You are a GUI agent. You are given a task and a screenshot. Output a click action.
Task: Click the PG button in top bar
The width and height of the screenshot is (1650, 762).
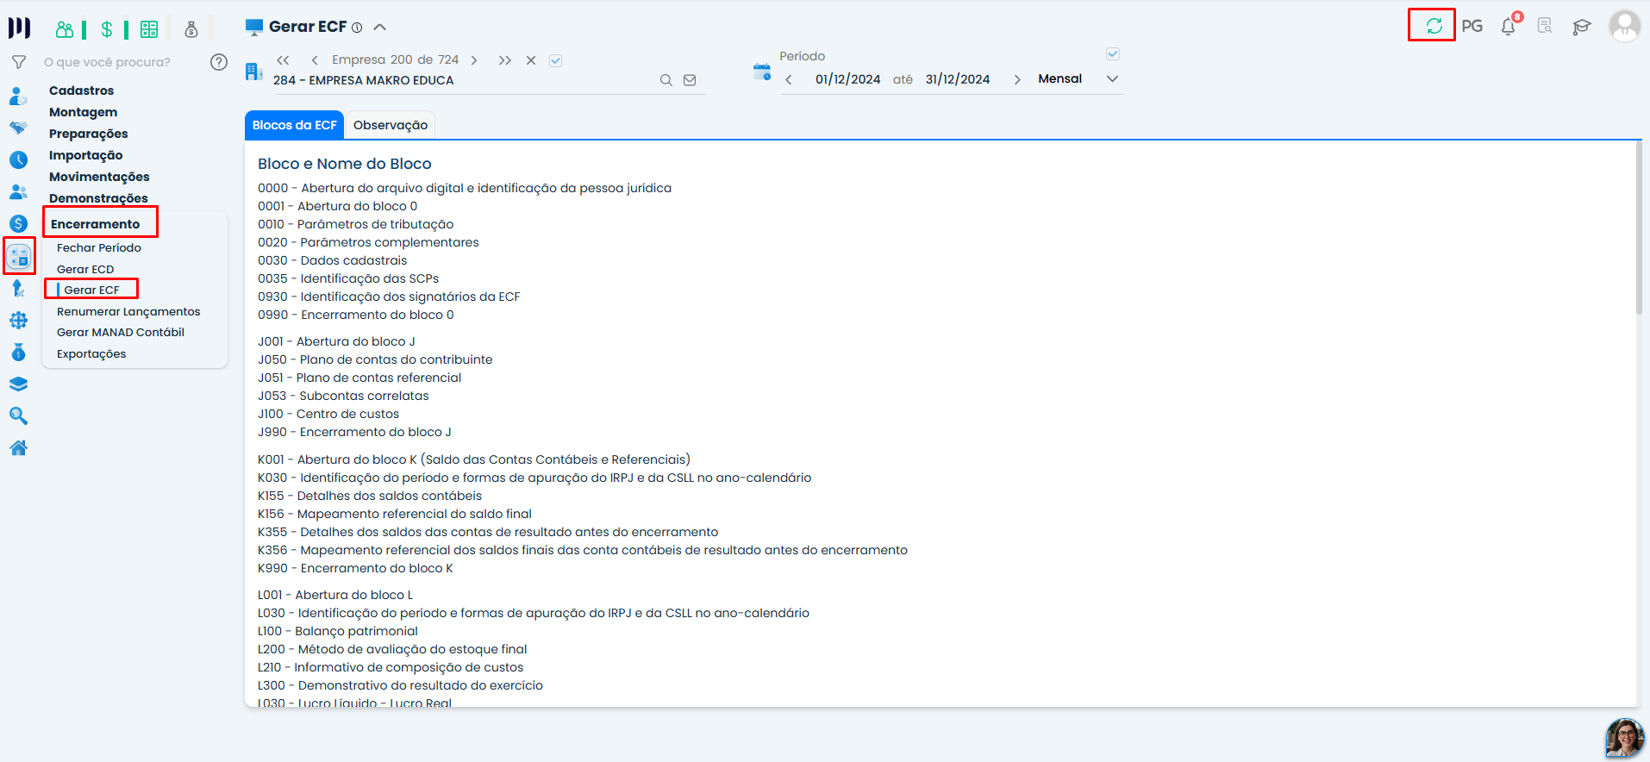point(1472,26)
